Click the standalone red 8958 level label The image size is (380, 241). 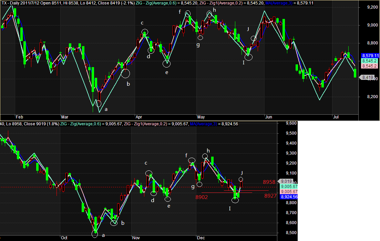269,182
